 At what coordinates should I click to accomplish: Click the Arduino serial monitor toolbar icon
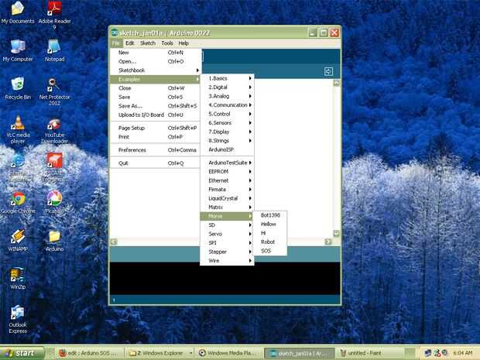tap(328, 72)
